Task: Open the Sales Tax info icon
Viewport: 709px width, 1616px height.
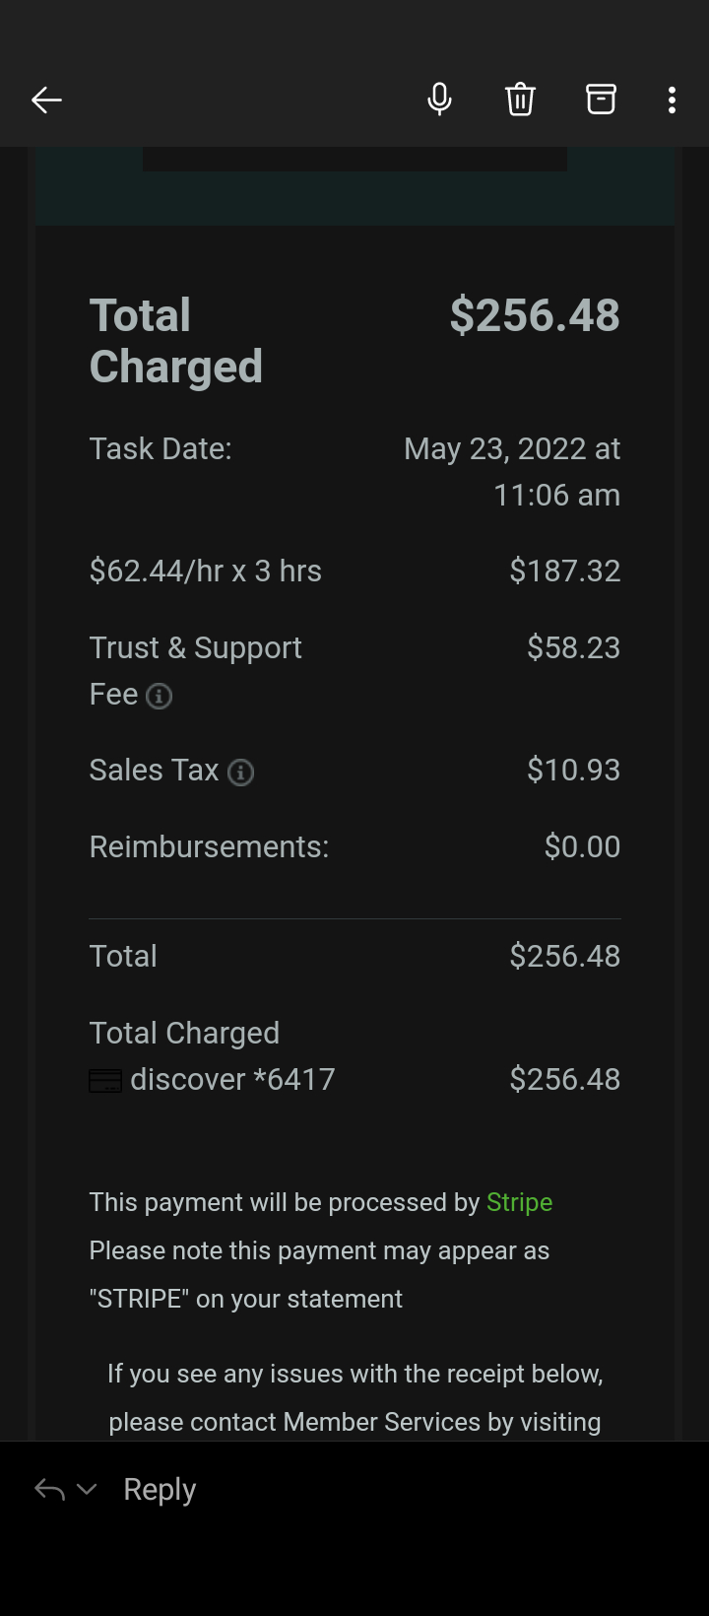Action: [x=240, y=773]
